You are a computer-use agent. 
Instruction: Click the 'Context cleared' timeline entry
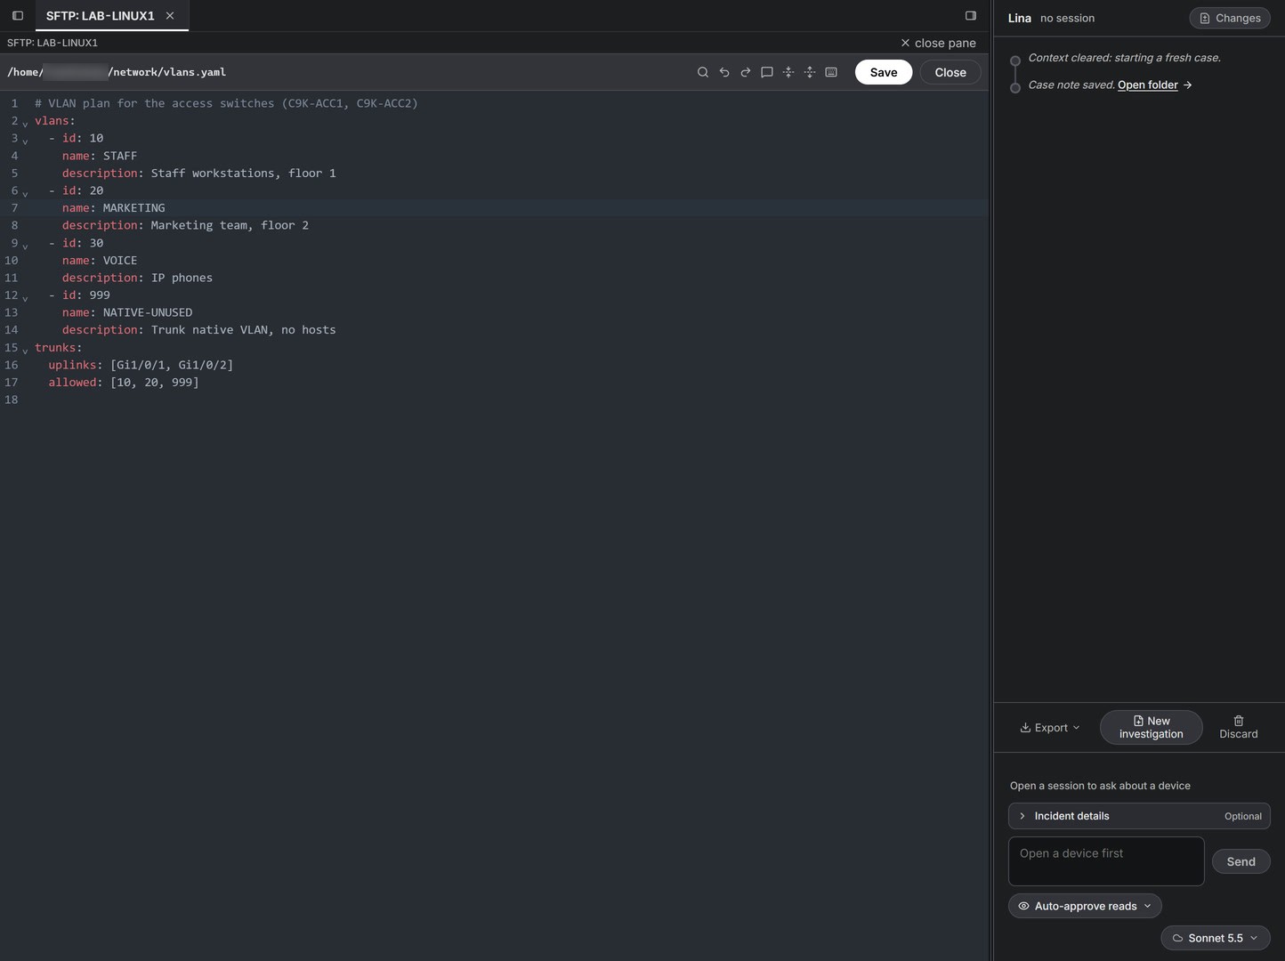point(1124,58)
